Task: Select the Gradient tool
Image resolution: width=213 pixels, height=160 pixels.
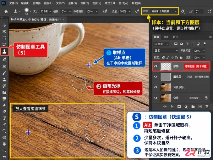Action: (x=4, y=93)
